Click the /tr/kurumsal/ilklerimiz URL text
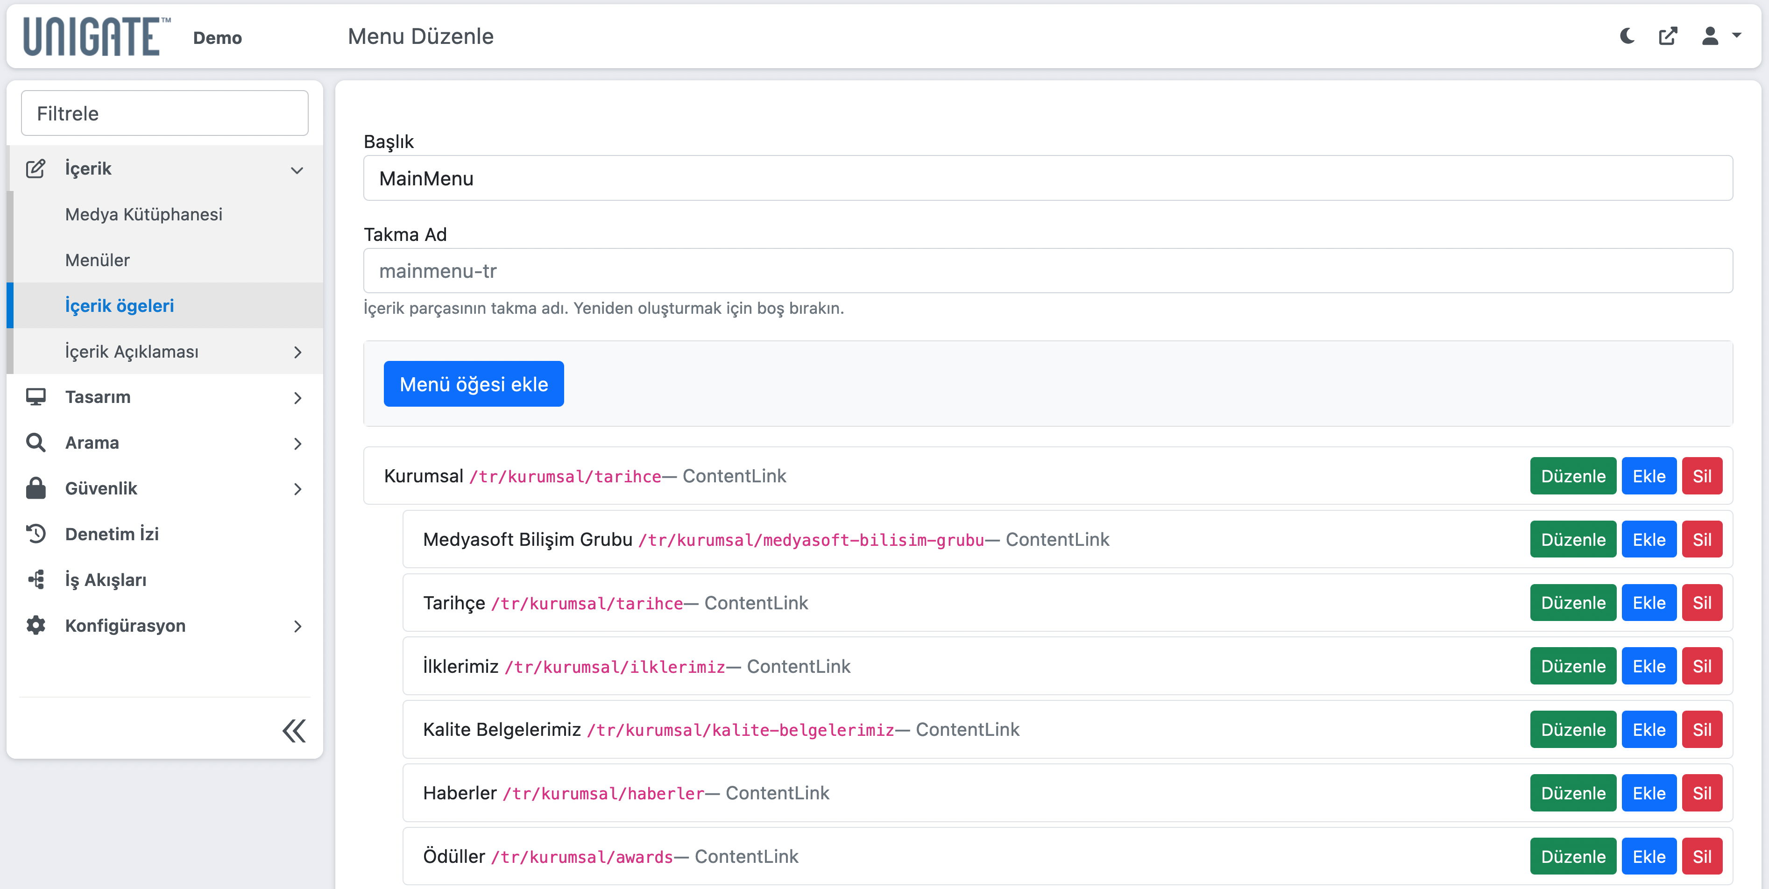Viewport: 1769px width, 889px height. coord(615,667)
